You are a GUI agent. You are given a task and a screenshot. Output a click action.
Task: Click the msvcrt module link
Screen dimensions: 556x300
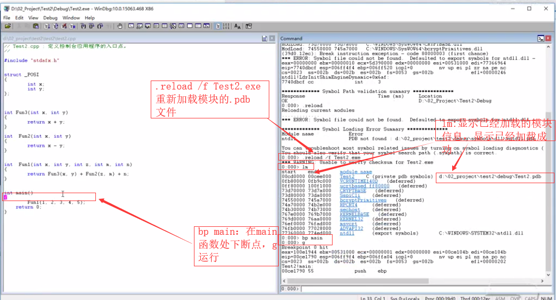[x=348, y=224]
